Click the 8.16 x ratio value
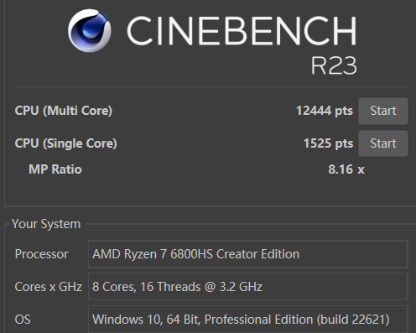 (x=346, y=169)
